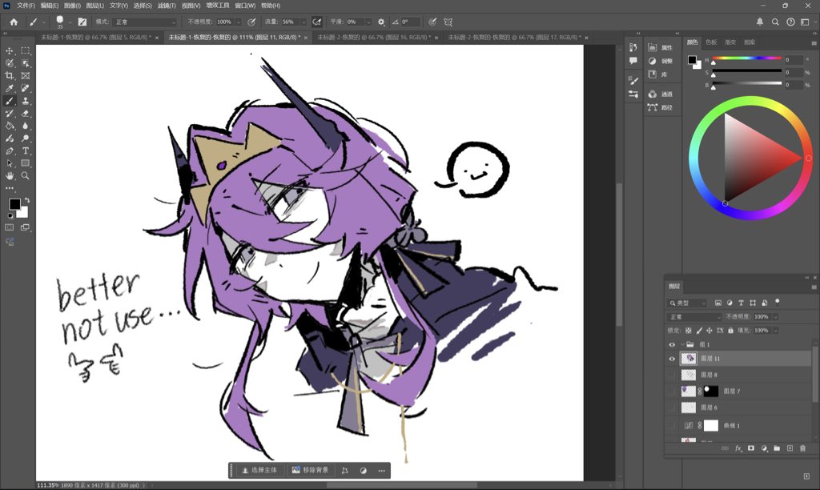Open flow 56% dropdown arrow
This screenshot has height=490, width=820.
click(303, 22)
